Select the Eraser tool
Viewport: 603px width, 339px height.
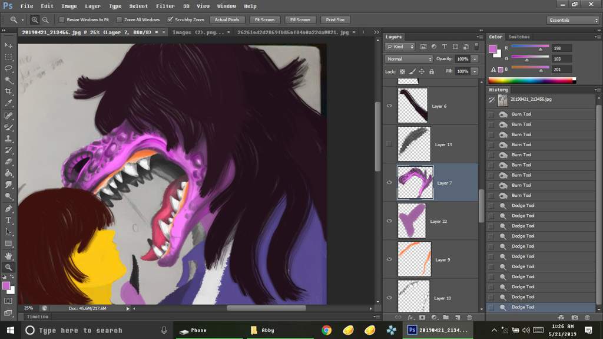click(8, 162)
